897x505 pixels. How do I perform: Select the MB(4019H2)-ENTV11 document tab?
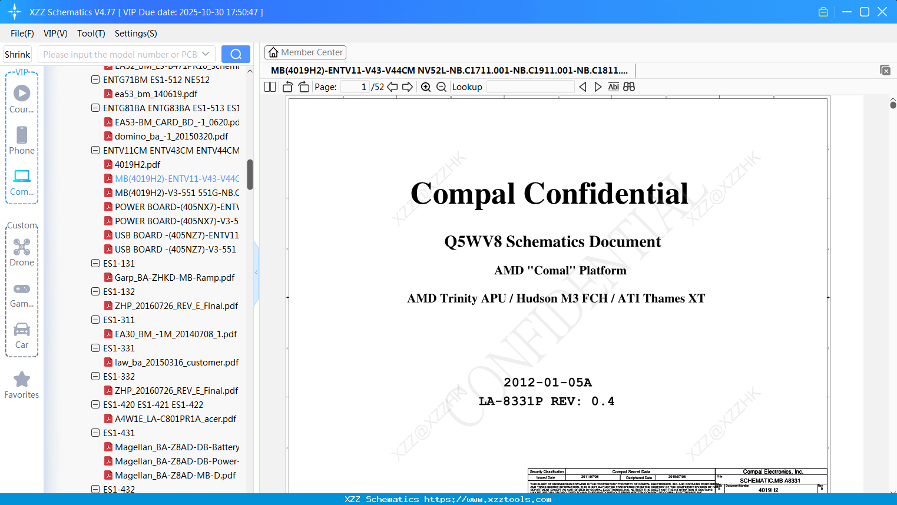click(x=449, y=71)
